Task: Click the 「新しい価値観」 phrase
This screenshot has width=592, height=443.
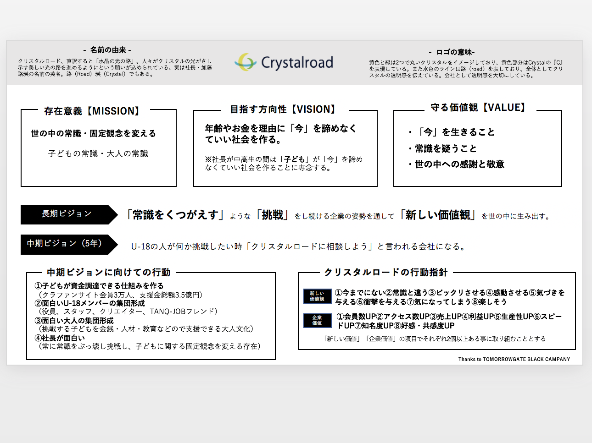Action: (x=438, y=215)
